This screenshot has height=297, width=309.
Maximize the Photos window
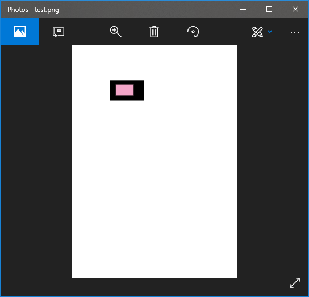point(269,9)
